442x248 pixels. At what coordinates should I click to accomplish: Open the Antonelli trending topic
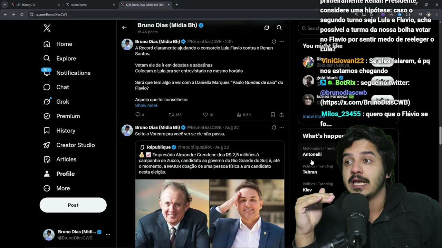tap(312, 154)
